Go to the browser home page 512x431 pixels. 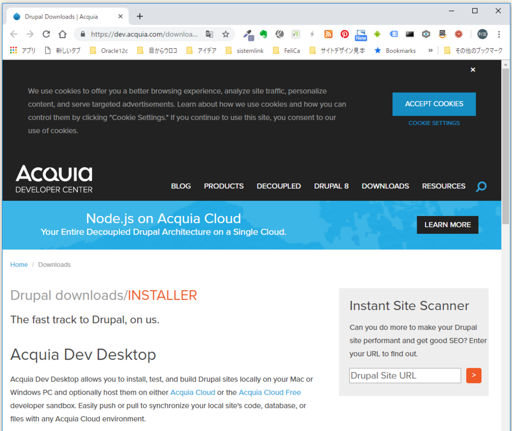click(62, 34)
